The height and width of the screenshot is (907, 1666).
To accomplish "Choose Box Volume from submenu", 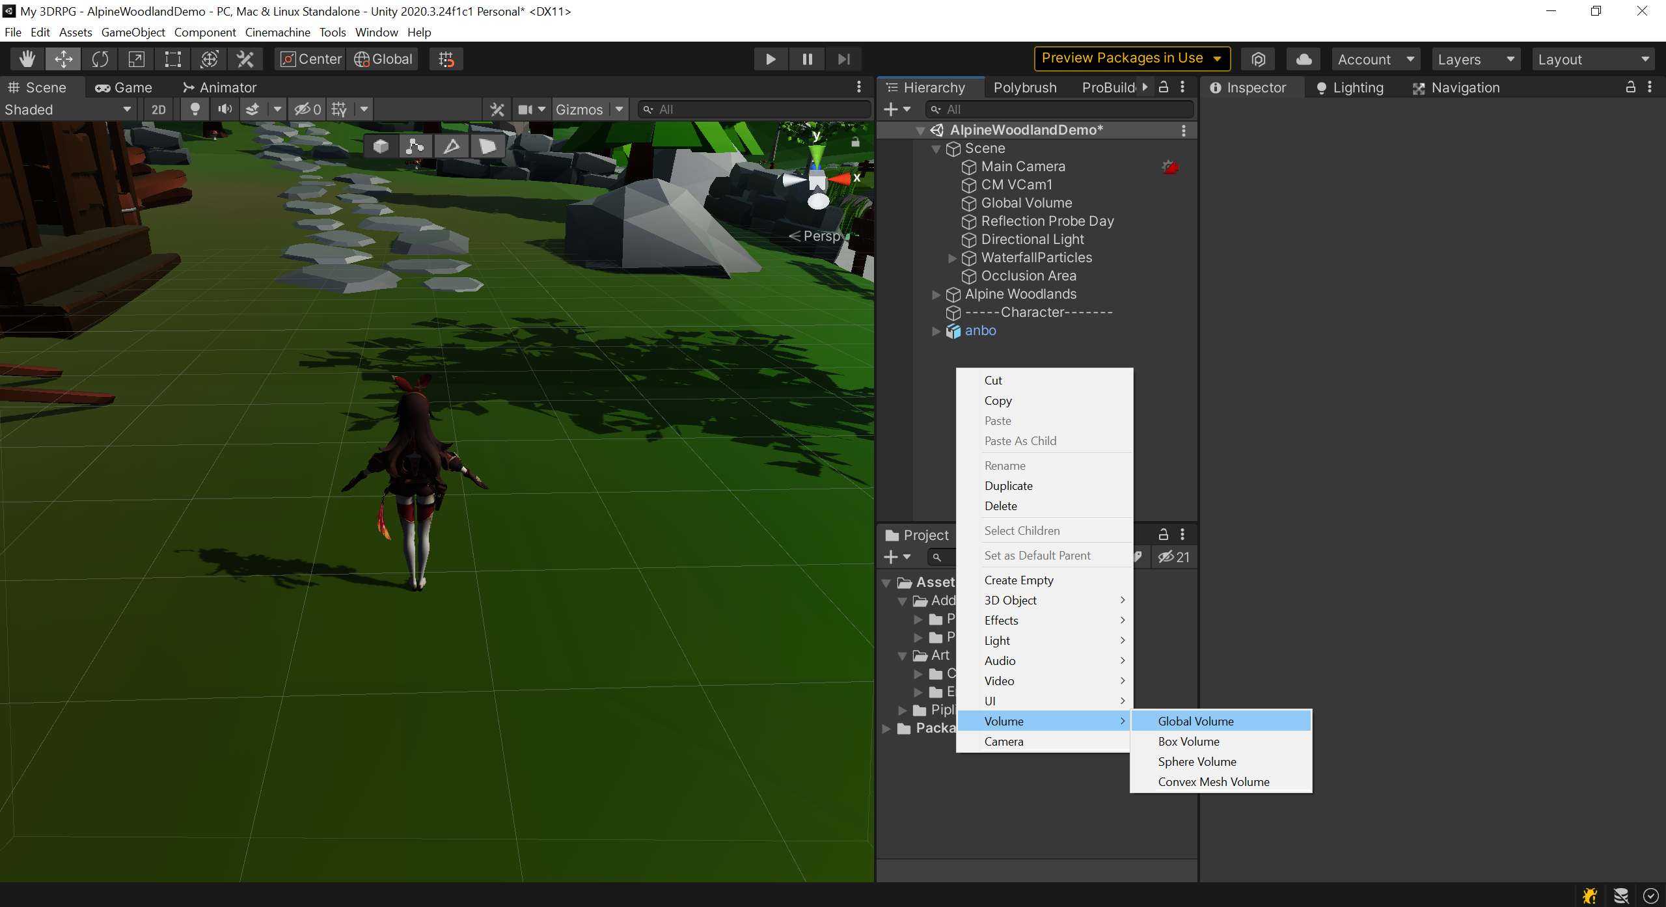I will tap(1221, 741).
